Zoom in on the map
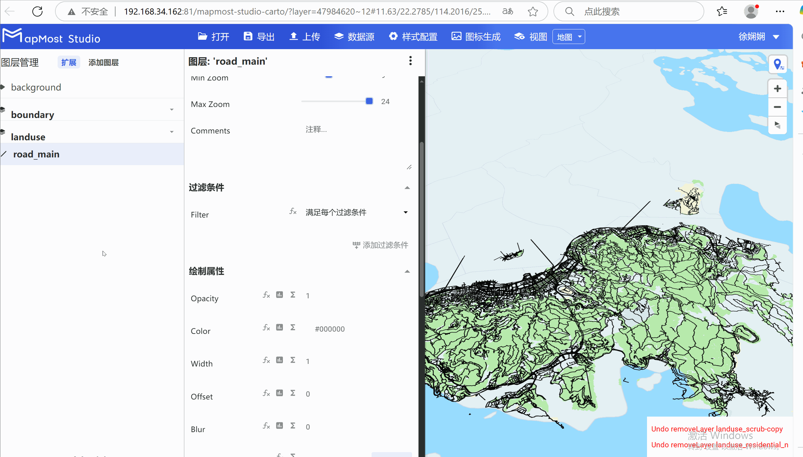This screenshot has width=803, height=457. tap(778, 88)
